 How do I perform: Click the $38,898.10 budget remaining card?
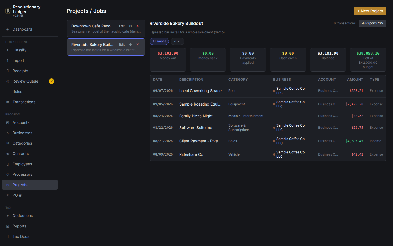tap(368, 60)
